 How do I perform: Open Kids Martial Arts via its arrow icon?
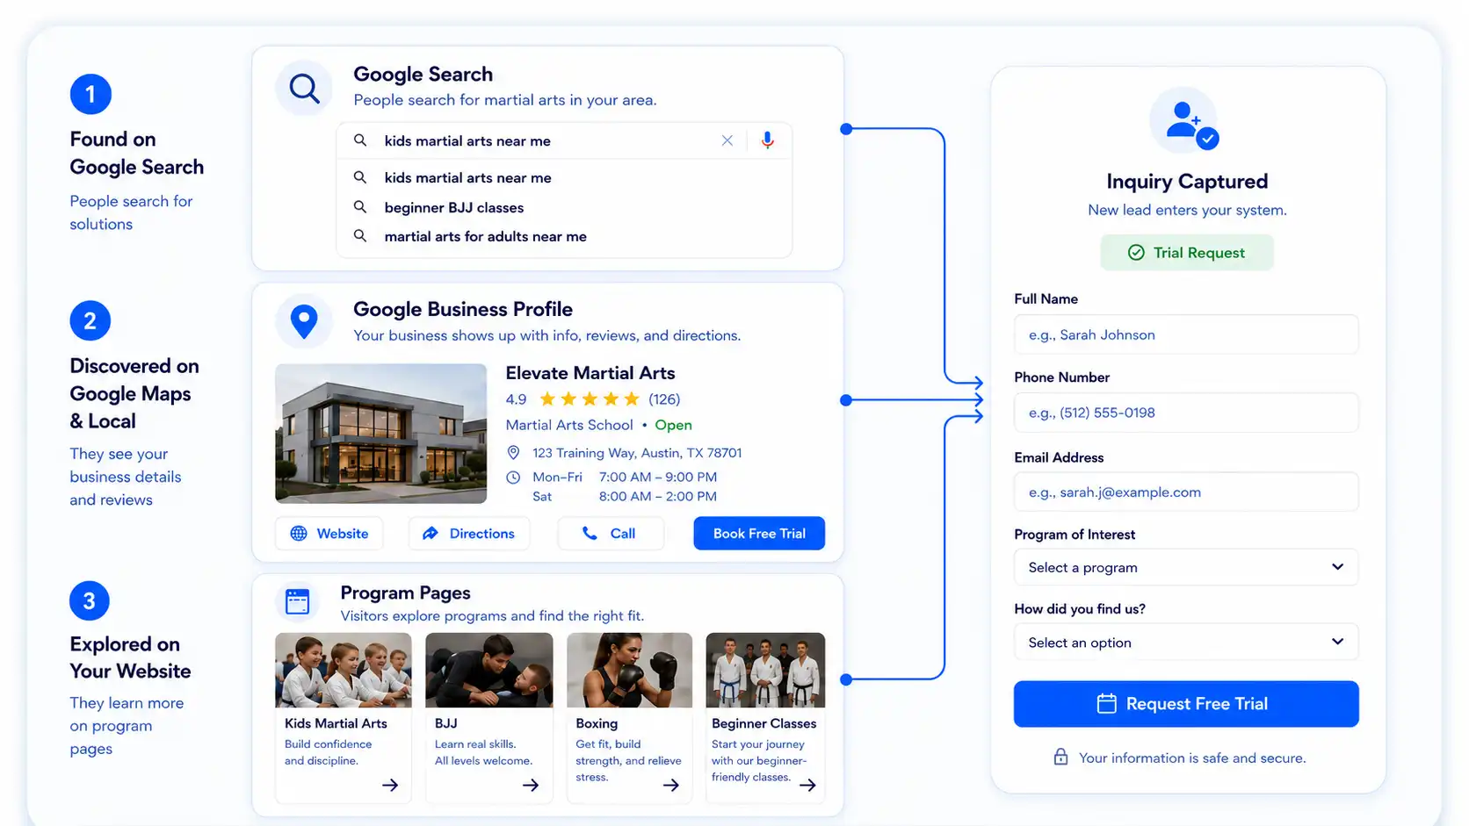pos(390,785)
